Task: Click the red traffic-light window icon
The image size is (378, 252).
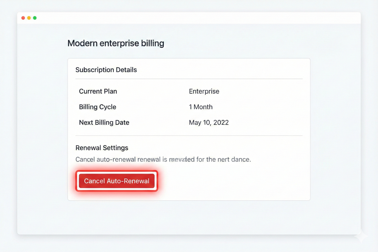Action: pos(23,18)
